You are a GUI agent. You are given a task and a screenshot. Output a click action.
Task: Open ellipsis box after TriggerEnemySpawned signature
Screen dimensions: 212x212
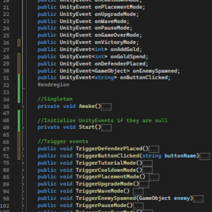(x=198, y=199)
